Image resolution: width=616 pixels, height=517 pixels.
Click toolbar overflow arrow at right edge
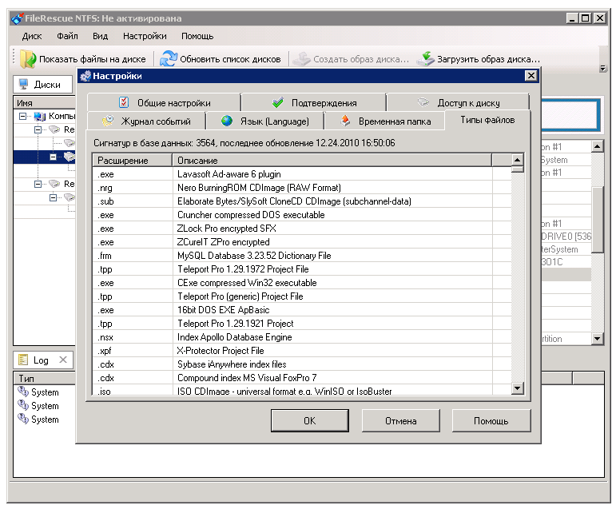(603, 68)
